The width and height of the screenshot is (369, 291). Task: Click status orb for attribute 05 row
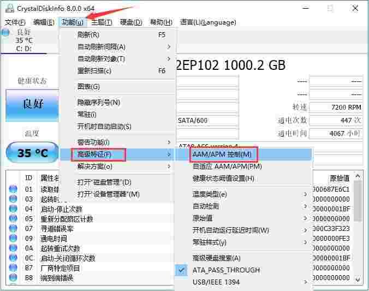coord(13,219)
